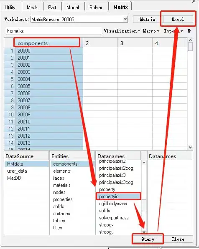
Task: Select HMdata in DataSource list
Action: coord(27,164)
